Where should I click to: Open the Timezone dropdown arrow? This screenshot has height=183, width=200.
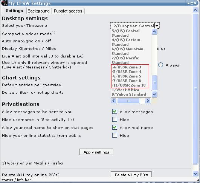(157, 26)
